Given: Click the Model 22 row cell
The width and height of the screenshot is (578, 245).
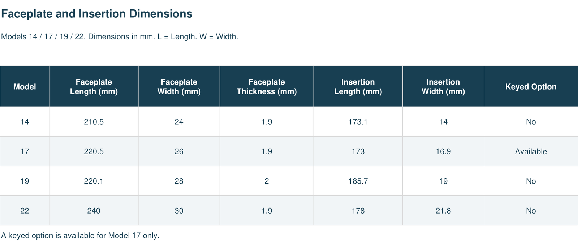Looking at the screenshot, I should click(25, 211).
